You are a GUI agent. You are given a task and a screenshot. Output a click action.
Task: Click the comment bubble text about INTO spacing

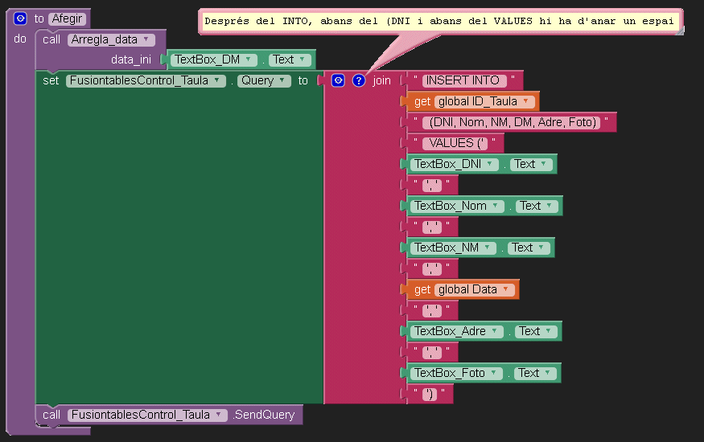click(439, 22)
